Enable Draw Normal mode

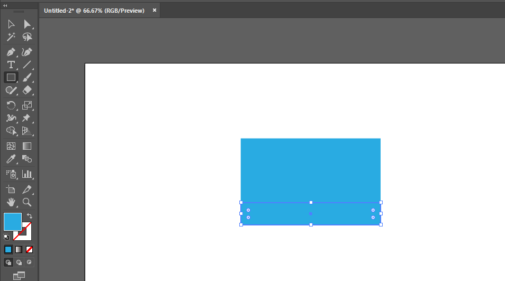[x=8, y=262]
